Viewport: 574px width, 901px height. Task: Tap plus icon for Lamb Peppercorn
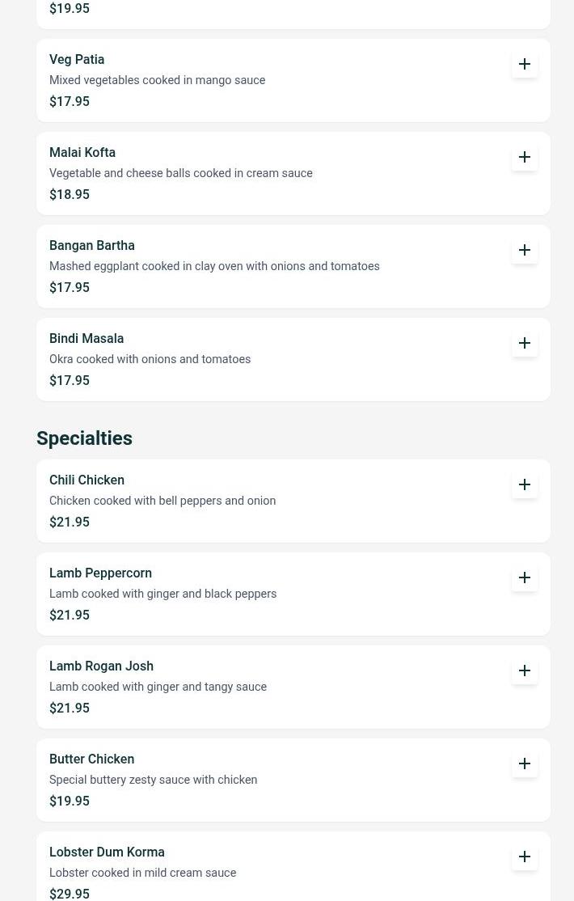(x=525, y=577)
